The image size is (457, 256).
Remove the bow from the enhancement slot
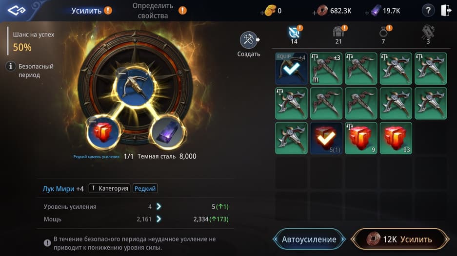click(122, 73)
